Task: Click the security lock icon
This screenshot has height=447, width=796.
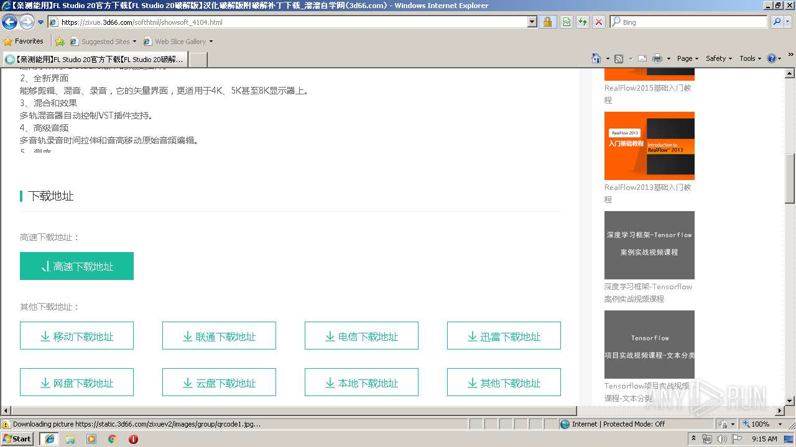Action: tap(547, 22)
